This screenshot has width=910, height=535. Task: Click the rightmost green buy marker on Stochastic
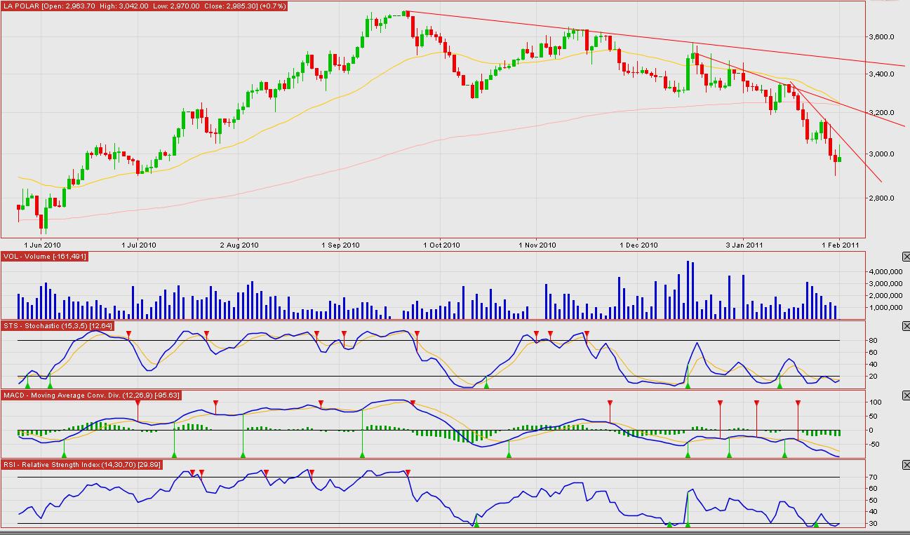pyautogui.click(x=779, y=385)
